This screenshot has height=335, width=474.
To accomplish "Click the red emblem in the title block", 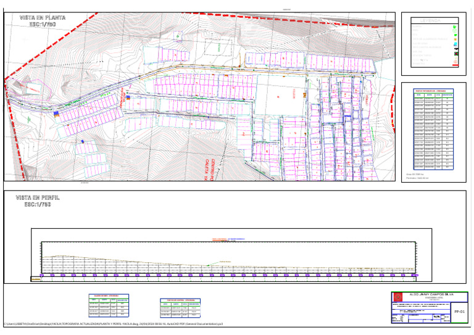I will pos(398,297).
